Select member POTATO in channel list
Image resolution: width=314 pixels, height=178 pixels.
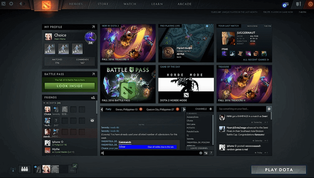pyautogui.click(x=191, y=128)
